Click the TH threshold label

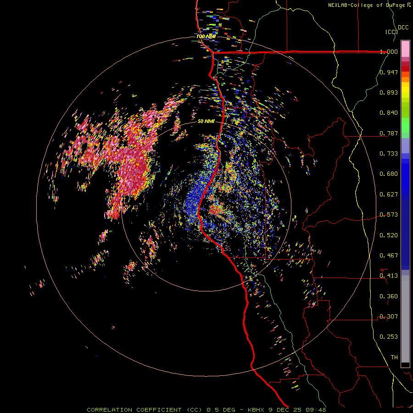point(394,357)
